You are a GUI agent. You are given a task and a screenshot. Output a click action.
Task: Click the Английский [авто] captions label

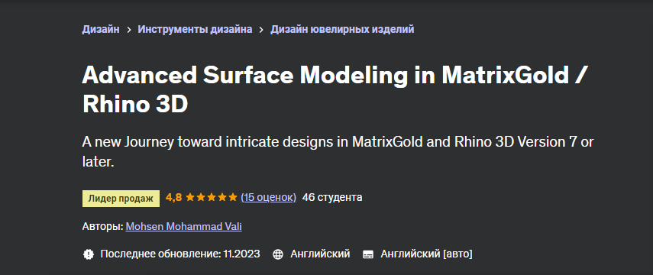(426, 254)
